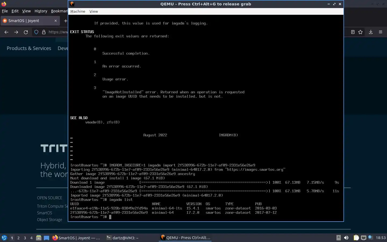Open the Firefox Edit menu
Viewport: 387px width, 242px height.
coord(15,11)
